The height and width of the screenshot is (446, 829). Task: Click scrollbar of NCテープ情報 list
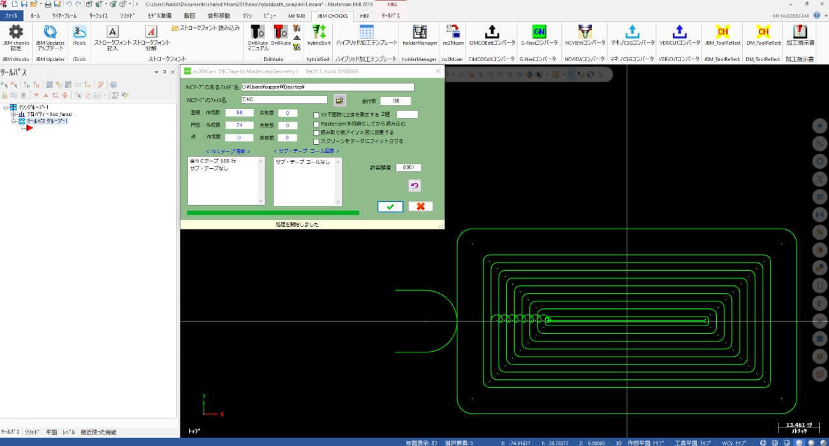261,182
